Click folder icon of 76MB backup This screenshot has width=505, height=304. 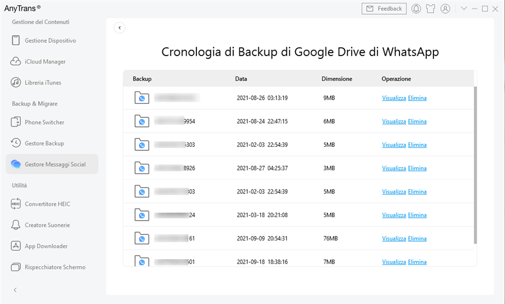tap(142, 238)
